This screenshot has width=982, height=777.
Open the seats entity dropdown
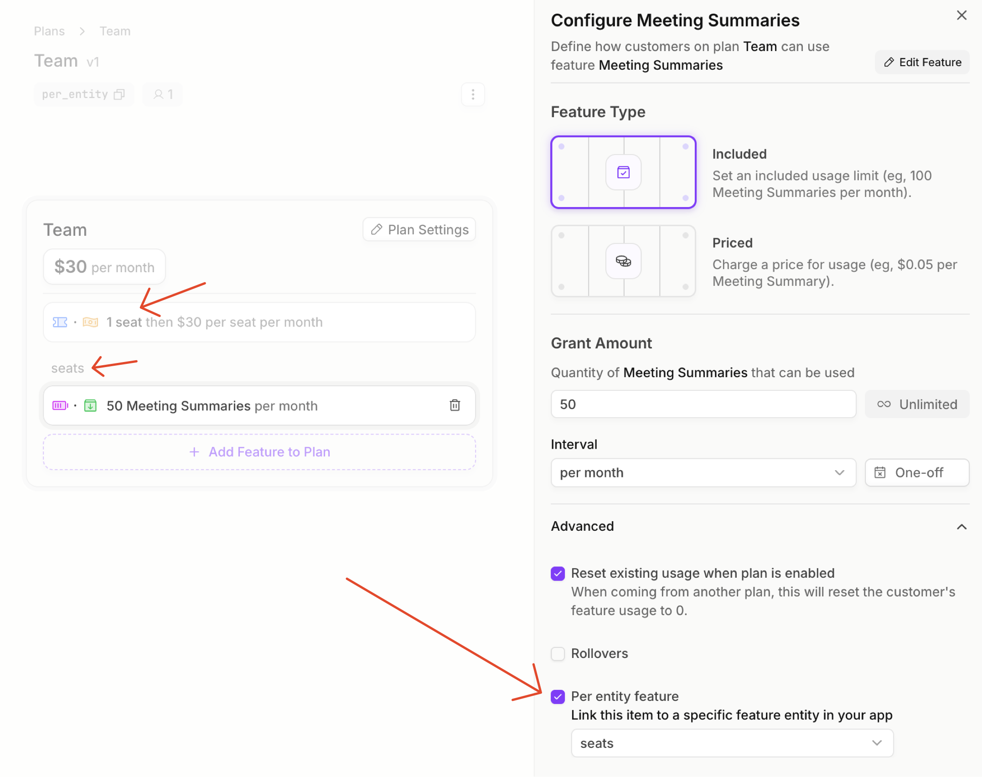pos(732,743)
